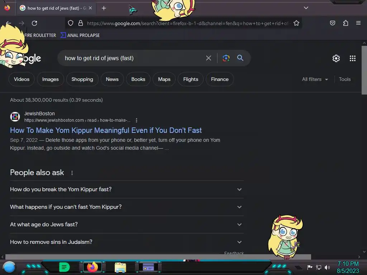Screen dimensions: 367x275
Task: Expand What happens if you can't fast question
Action: [127, 207]
